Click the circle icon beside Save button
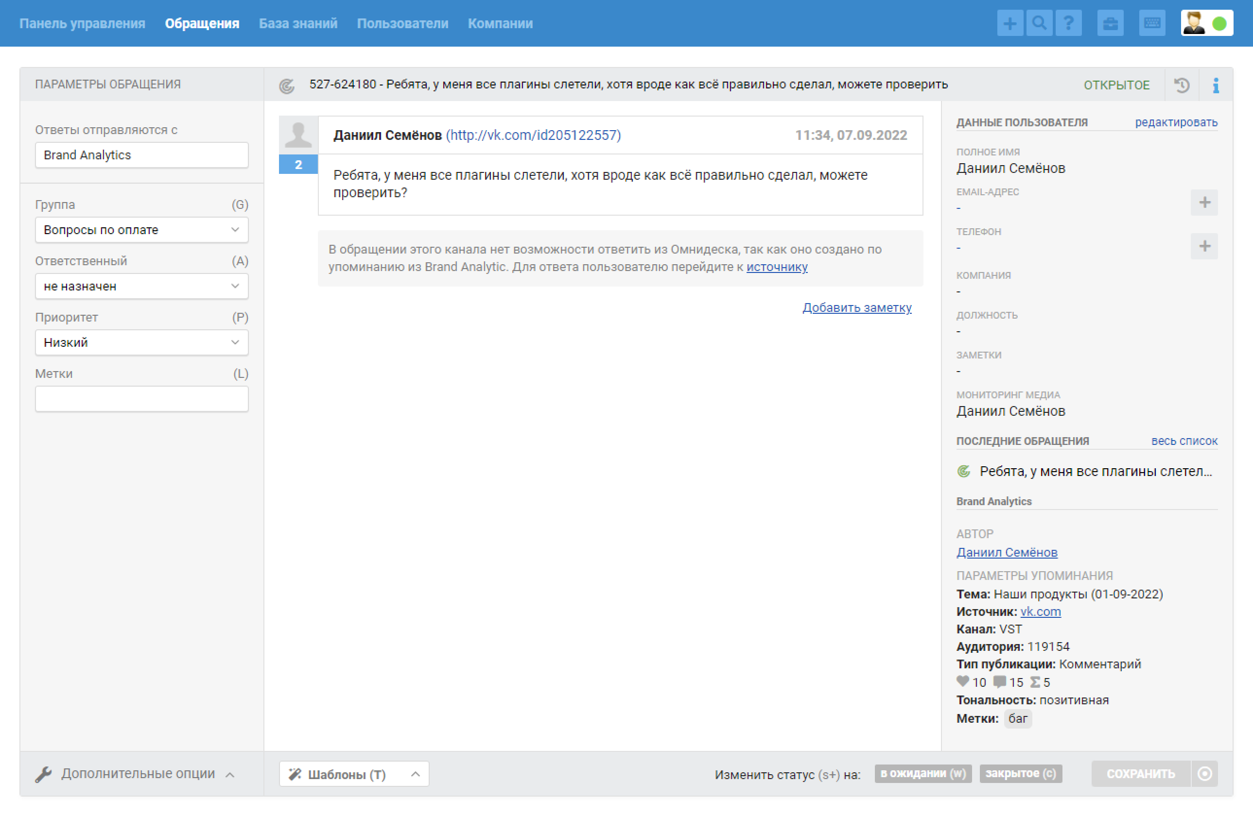The width and height of the screenshot is (1253, 816). [x=1204, y=773]
